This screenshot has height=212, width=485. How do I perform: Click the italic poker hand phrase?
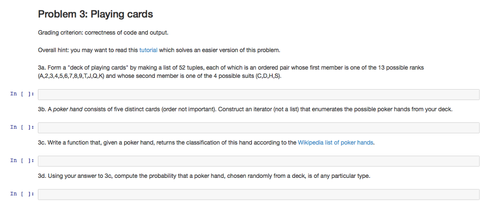68,110
